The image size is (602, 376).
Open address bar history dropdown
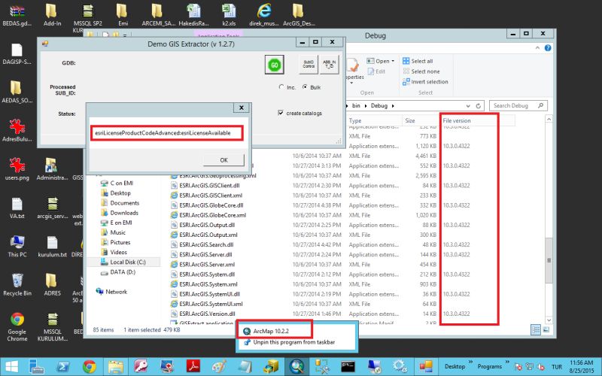tap(468, 106)
